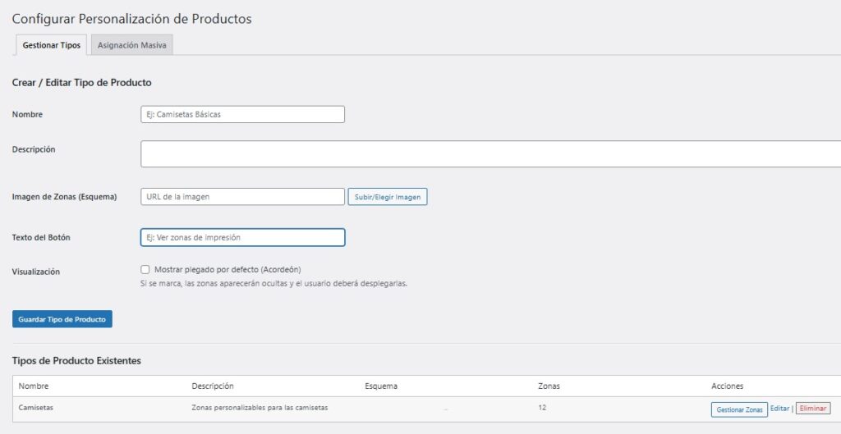This screenshot has width=841, height=434.
Task: Open the Asignación Masiva tab
Action: click(x=131, y=45)
